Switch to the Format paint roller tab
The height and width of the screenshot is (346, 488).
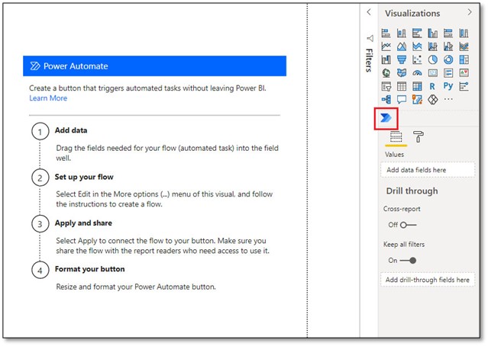coord(418,136)
